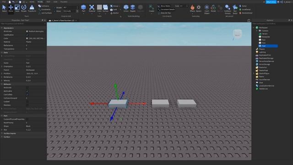
Task: Toggle the Locked checkbox
Action: 27,102
